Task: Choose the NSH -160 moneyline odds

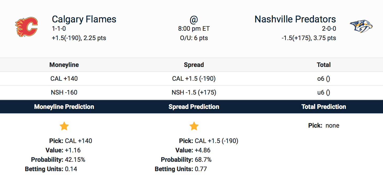Action: point(64,92)
